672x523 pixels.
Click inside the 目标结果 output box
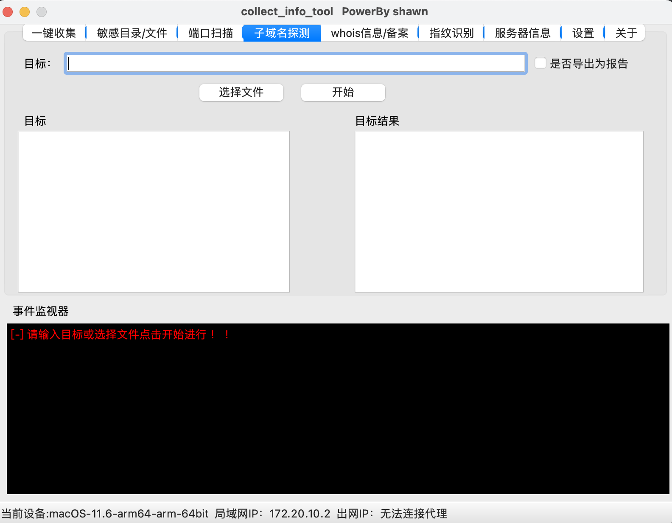[x=499, y=211]
